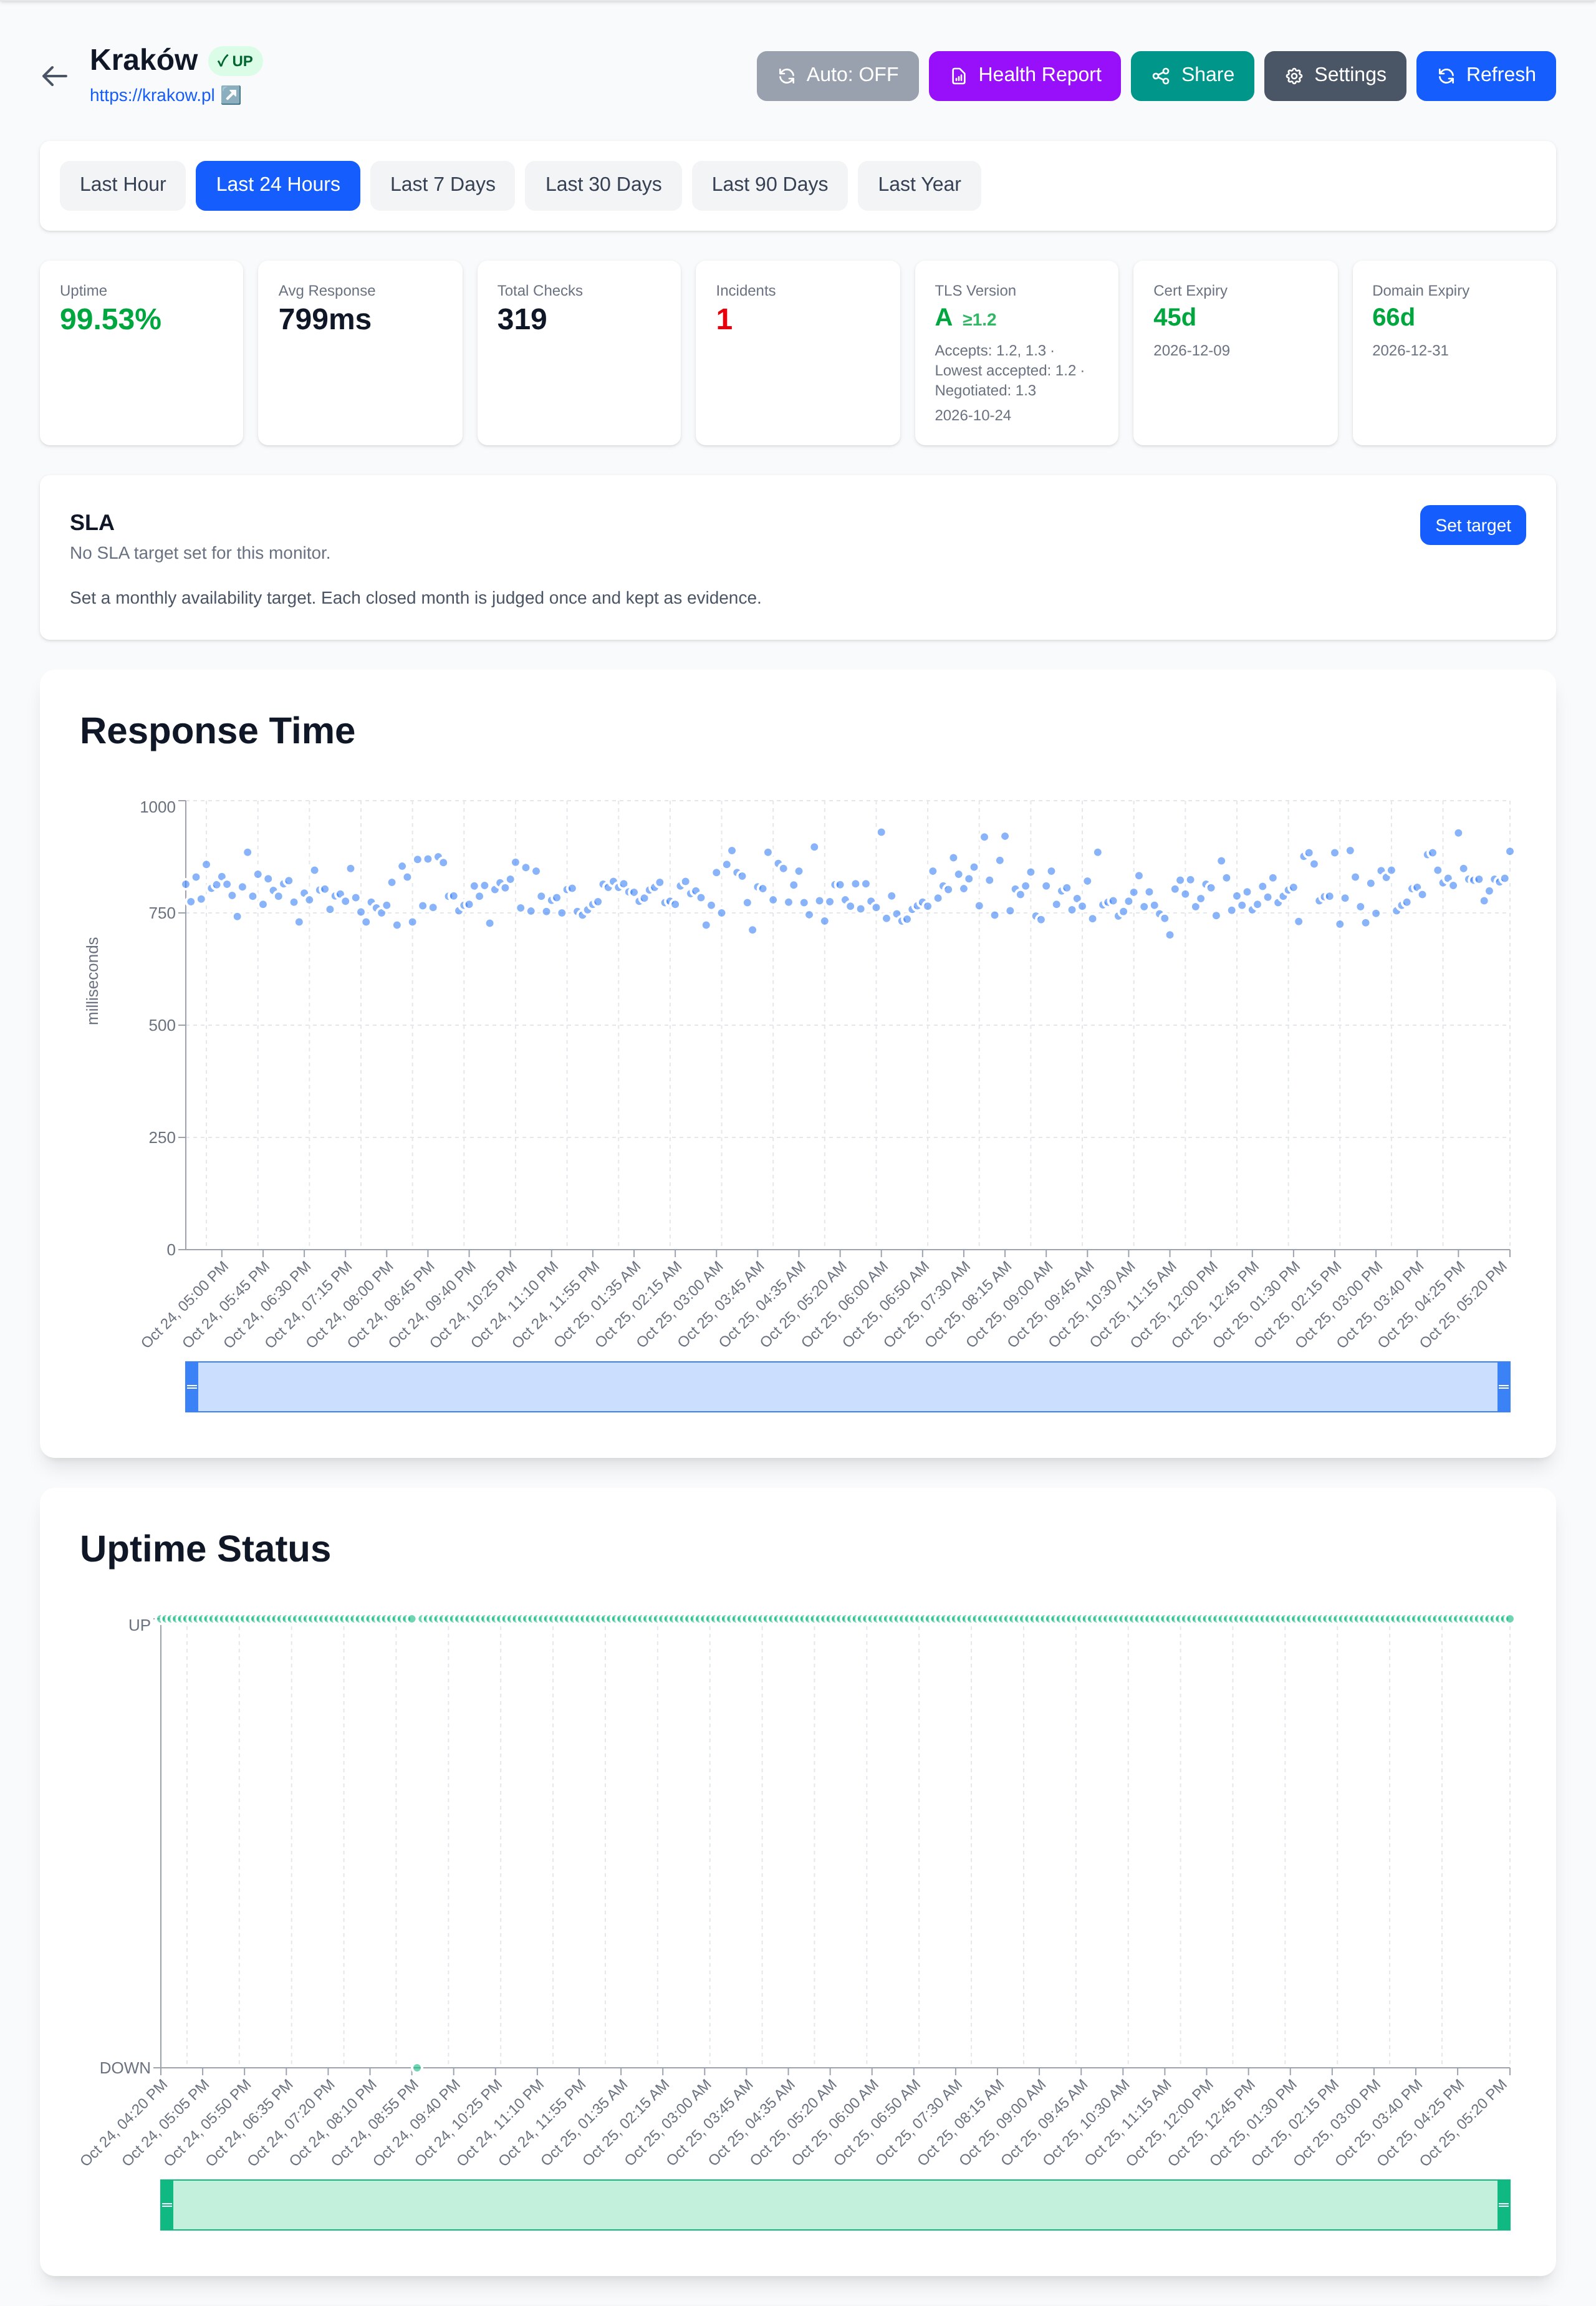Click the Avg Response 799ms value
1596x2306 pixels.
click(x=325, y=319)
